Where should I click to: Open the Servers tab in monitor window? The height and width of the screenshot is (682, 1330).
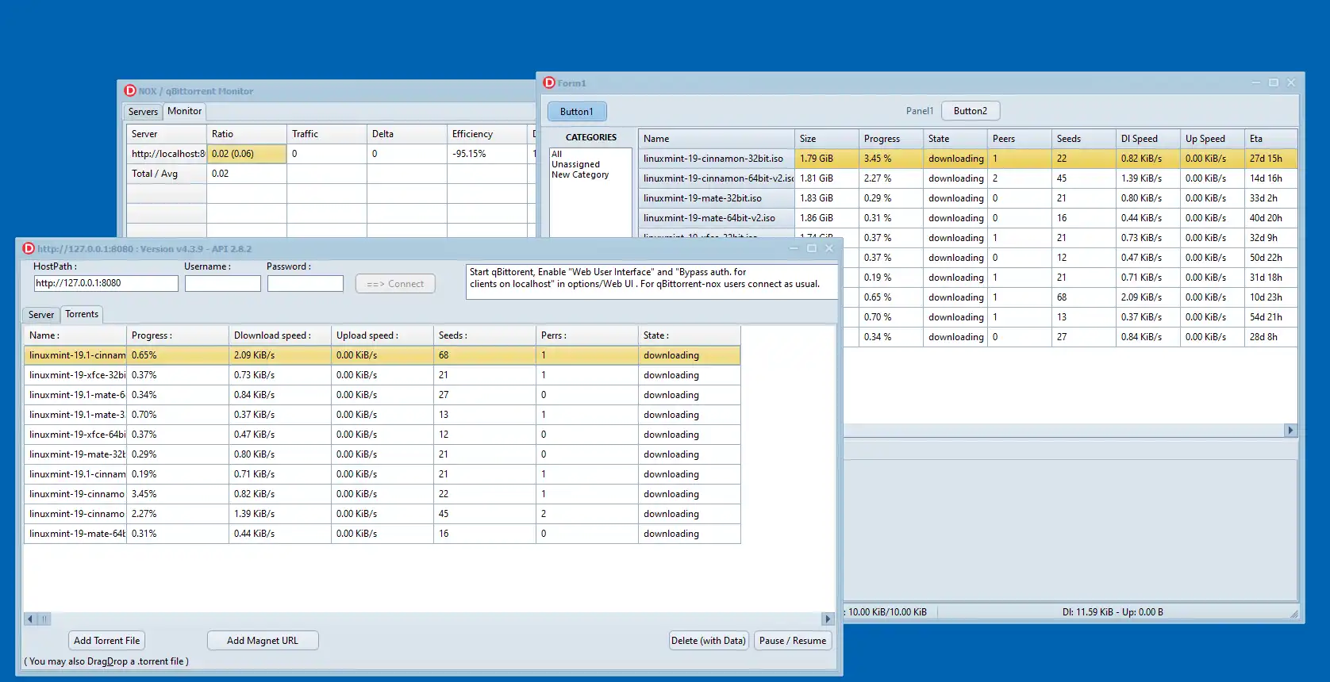click(143, 112)
